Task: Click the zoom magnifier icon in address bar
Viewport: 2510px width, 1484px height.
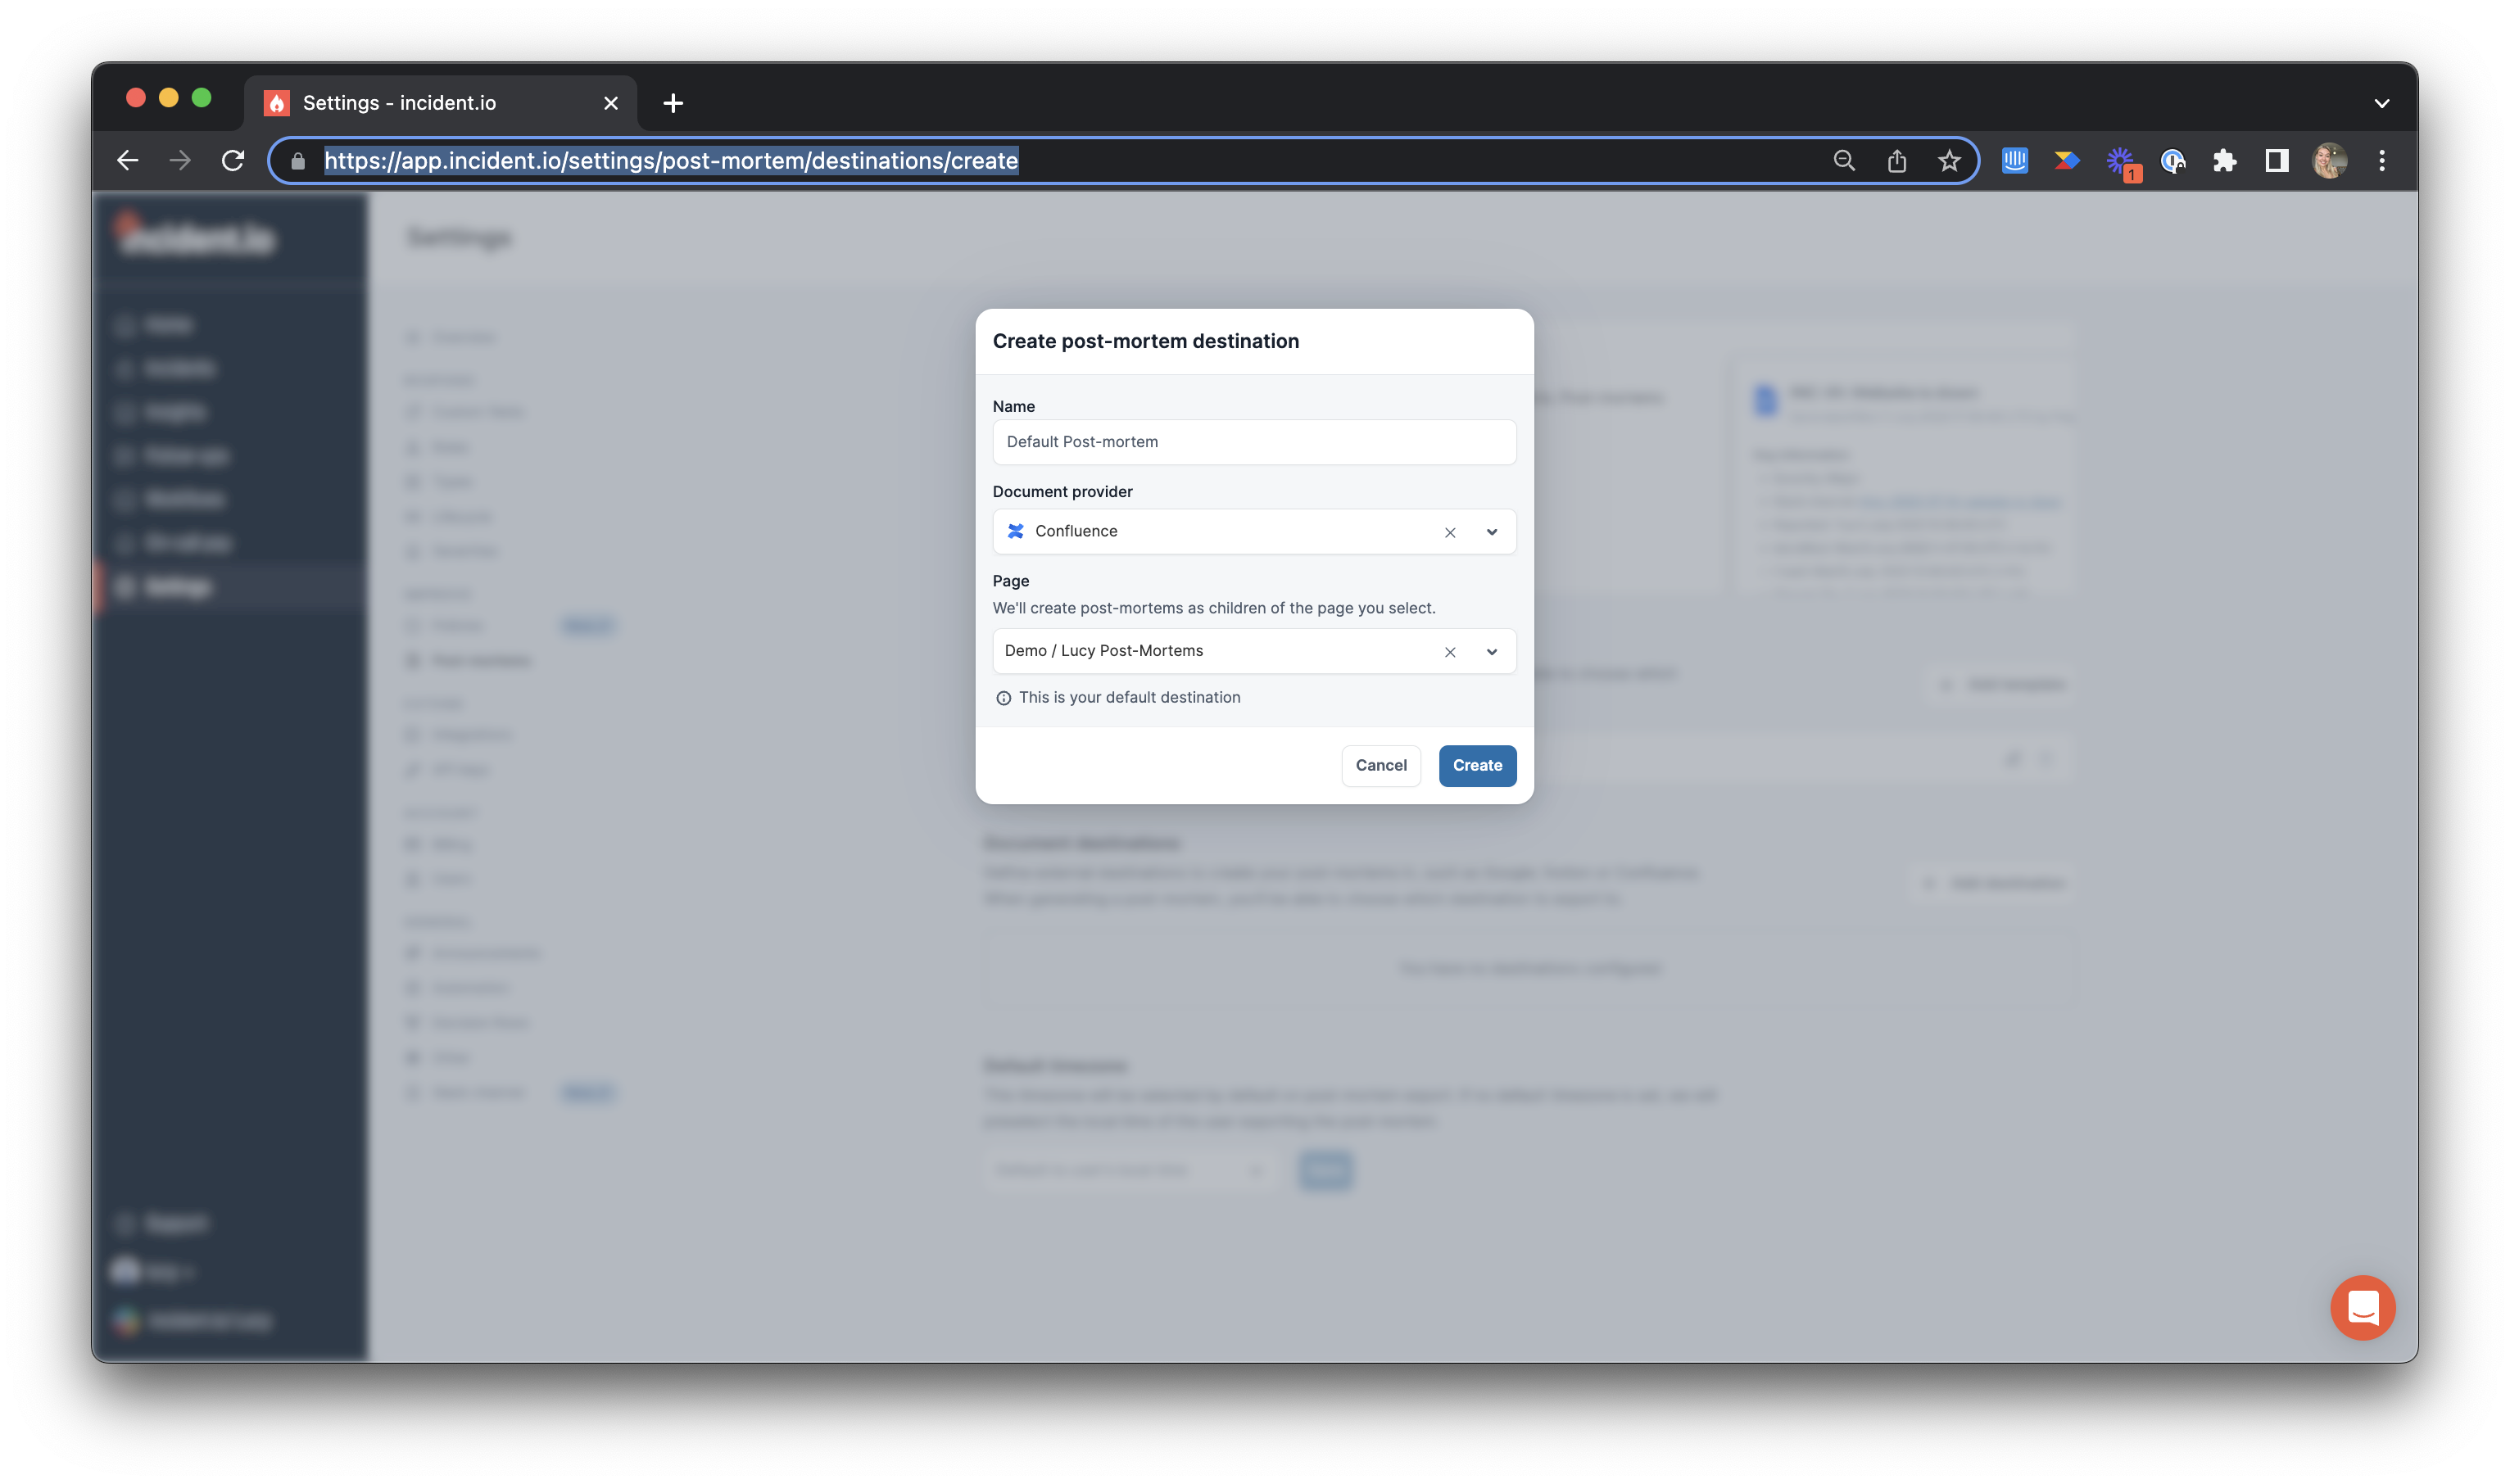Action: [x=1844, y=161]
